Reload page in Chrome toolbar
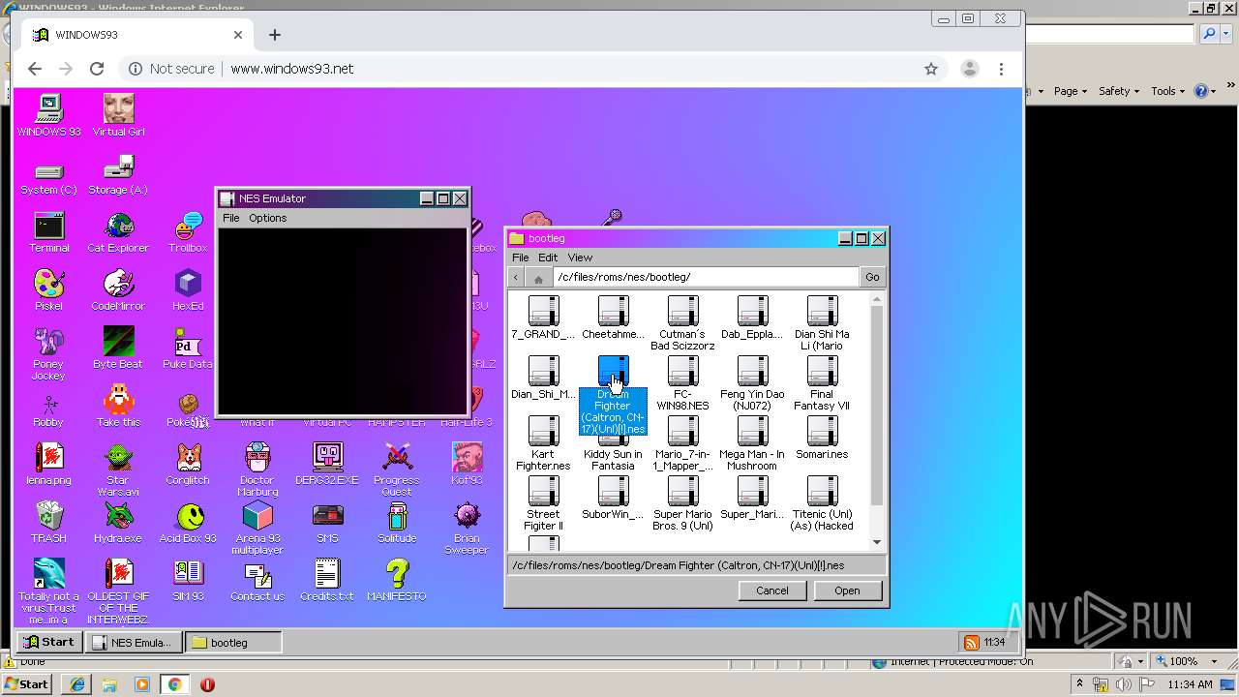The image size is (1239, 697). 97,69
